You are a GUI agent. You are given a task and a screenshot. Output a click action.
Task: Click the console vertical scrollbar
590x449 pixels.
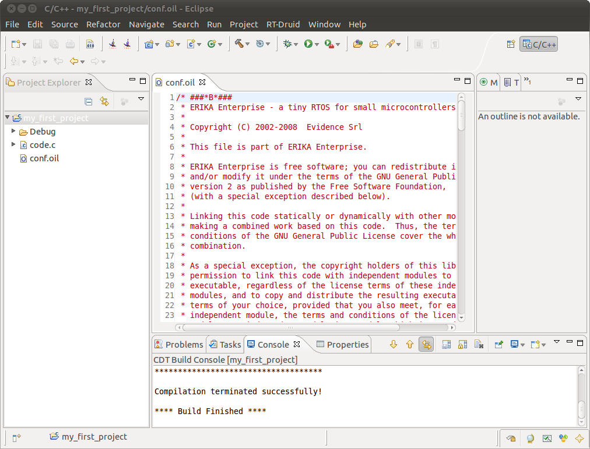click(x=581, y=397)
